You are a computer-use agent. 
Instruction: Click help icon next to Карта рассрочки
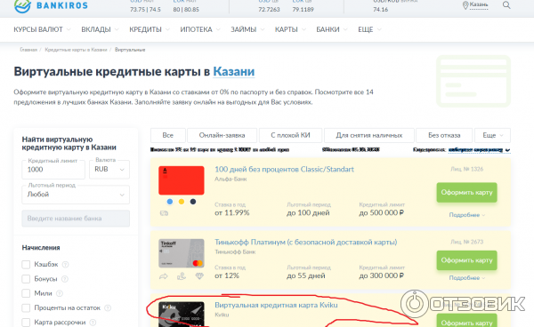point(93,323)
